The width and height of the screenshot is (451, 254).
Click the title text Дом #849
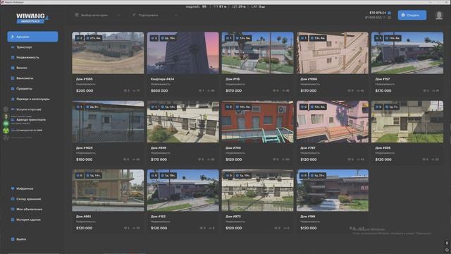[159, 147]
